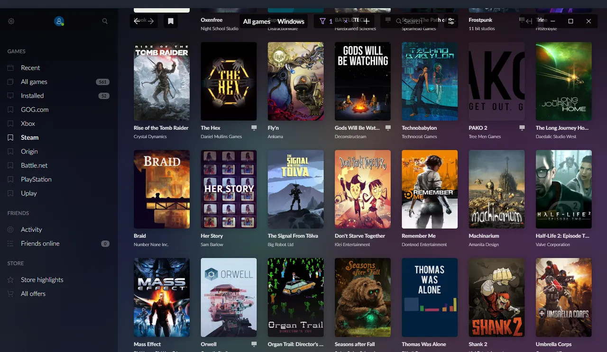Open the settings gear in the sidebar
The height and width of the screenshot is (352, 607).
[11, 21]
